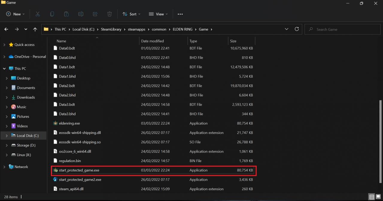The width and height of the screenshot is (383, 201).
Task: Select Storage (D:) drive in sidebar
Action: (24, 145)
